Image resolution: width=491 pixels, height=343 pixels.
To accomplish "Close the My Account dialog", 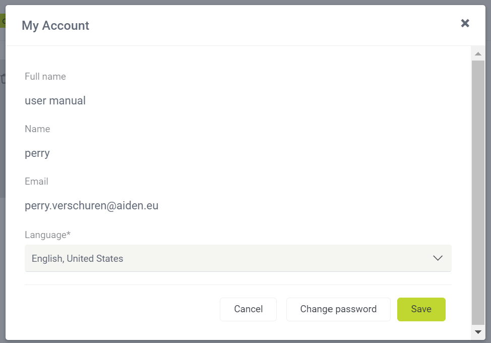I will (x=465, y=23).
